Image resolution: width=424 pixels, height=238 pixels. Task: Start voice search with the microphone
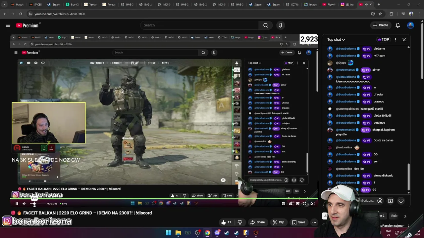pyautogui.click(x=281, y=25)
